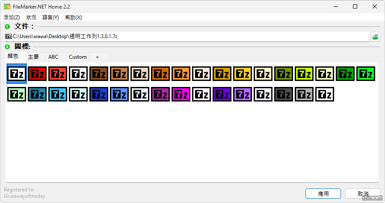The image size is (385, 203).
Task: Pick the bright red 7z icon
Action: coord(58,74)
